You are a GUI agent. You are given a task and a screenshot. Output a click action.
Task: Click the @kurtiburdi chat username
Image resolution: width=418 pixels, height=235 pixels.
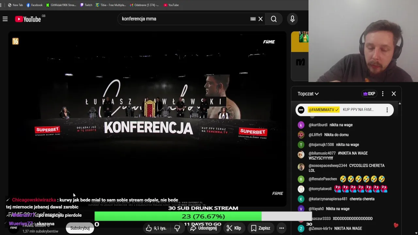click(318, 125)
